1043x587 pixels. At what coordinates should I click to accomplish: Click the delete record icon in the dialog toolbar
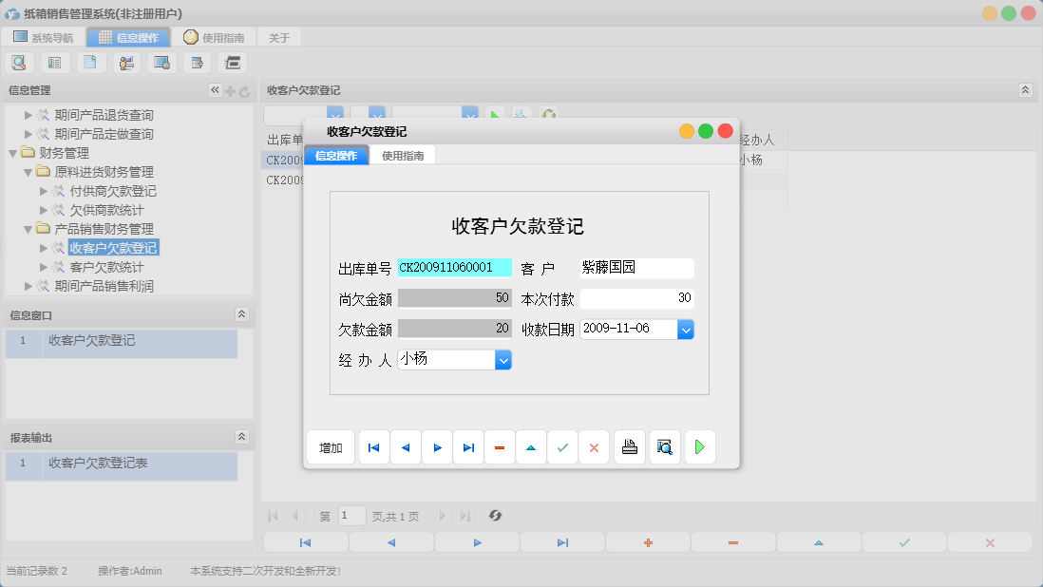pyautogui.click(x=500, y=446)
